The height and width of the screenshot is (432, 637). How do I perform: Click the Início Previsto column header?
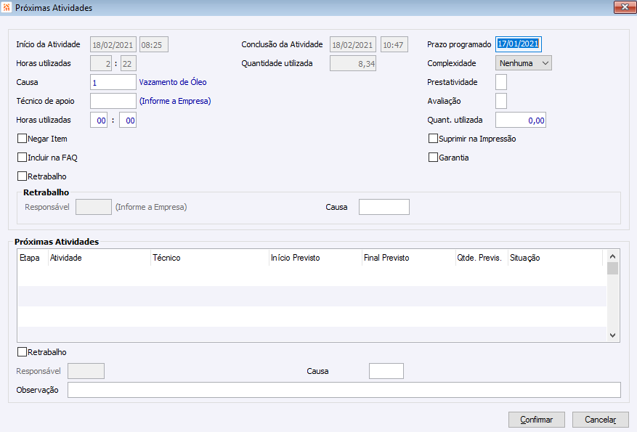[x=315, y=258]
